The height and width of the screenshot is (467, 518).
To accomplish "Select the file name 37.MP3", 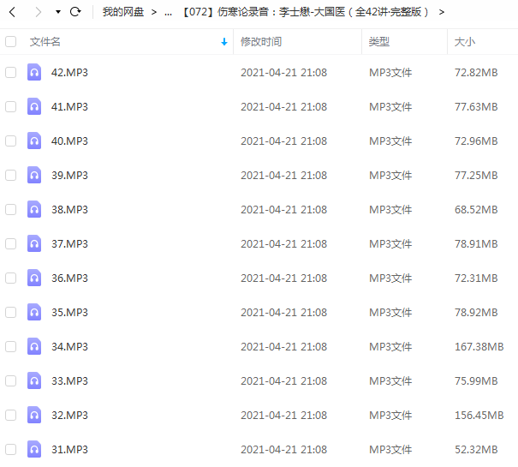I will click(69, 243).
